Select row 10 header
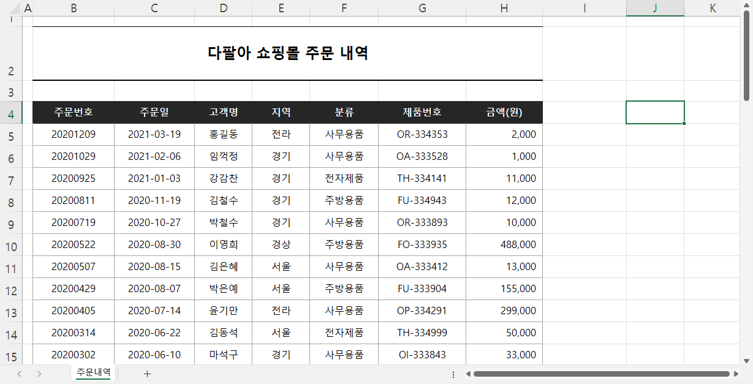Viewport: 753px width, 384px height. click(x=11, y=245)
